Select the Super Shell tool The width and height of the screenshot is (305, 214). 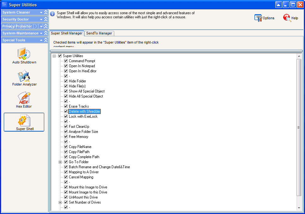24,122
